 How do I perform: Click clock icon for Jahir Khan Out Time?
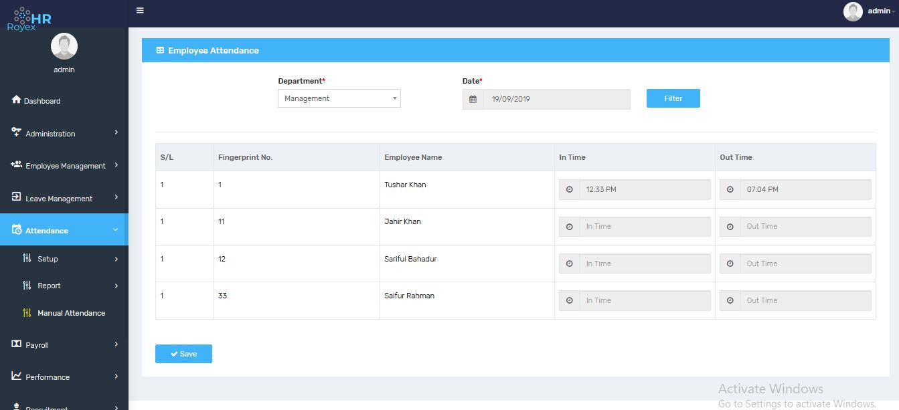pyautogui.click(x=730, y=227)
